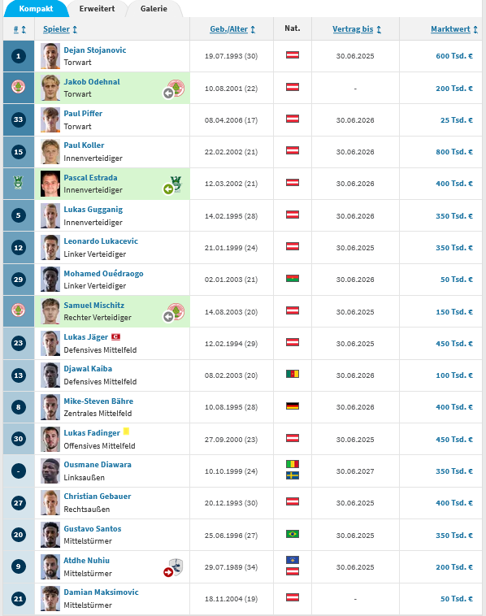Open Dejan Stojanovic player profile link
The image size is (486, 616).
coord(95,50)
